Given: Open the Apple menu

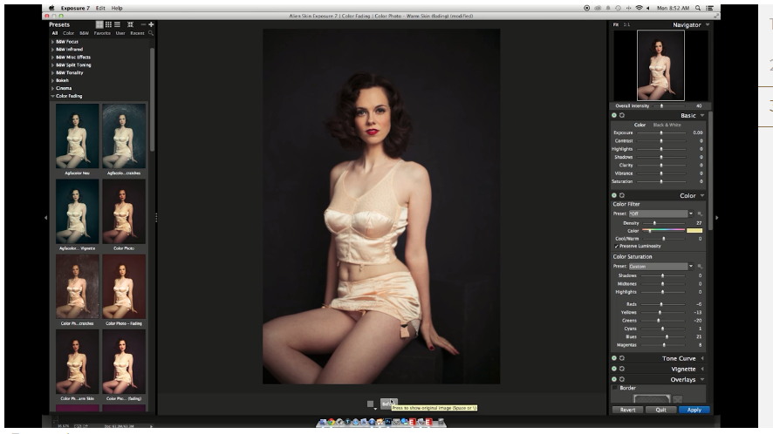Looking at the screenshot, I should 51,8.
